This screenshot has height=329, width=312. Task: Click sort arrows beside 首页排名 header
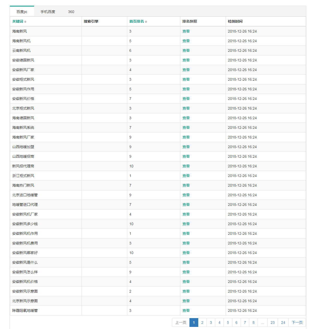pos(146,22)
